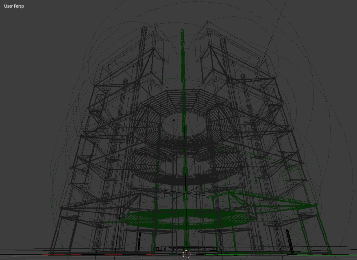Click the top of the left wireframe tower
The image size is (357, 260).
tap(144, 29)
